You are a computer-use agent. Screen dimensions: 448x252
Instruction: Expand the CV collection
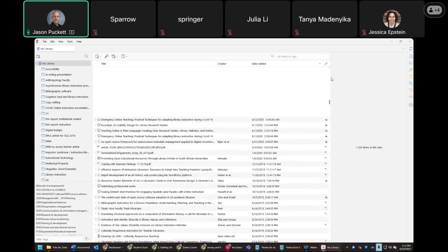pyautogui.click(x=40, y=113)
